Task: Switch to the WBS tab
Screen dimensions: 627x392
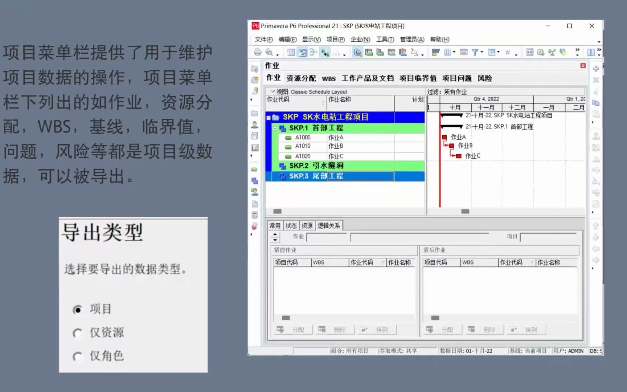Action: pyautogui.click(x=329, y=78)
